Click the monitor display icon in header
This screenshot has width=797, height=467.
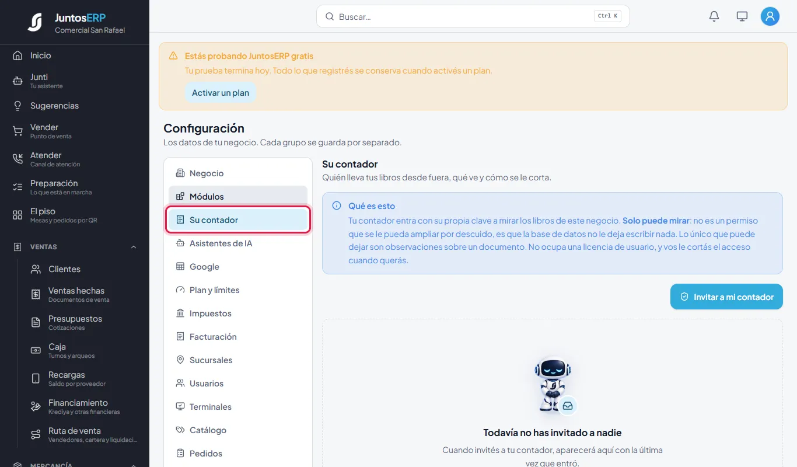tap(742, 16)
